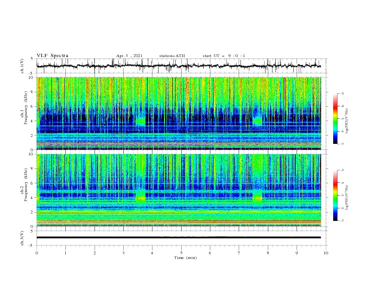This screenshot has width=367, height=284.
Task: Click the time axis tick label "1"
Action: coord(65,253)
